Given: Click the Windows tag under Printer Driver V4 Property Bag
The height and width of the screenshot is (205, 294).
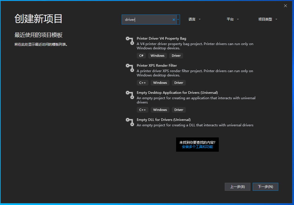Looking at the screenshot, I should (x=157, y=56).
